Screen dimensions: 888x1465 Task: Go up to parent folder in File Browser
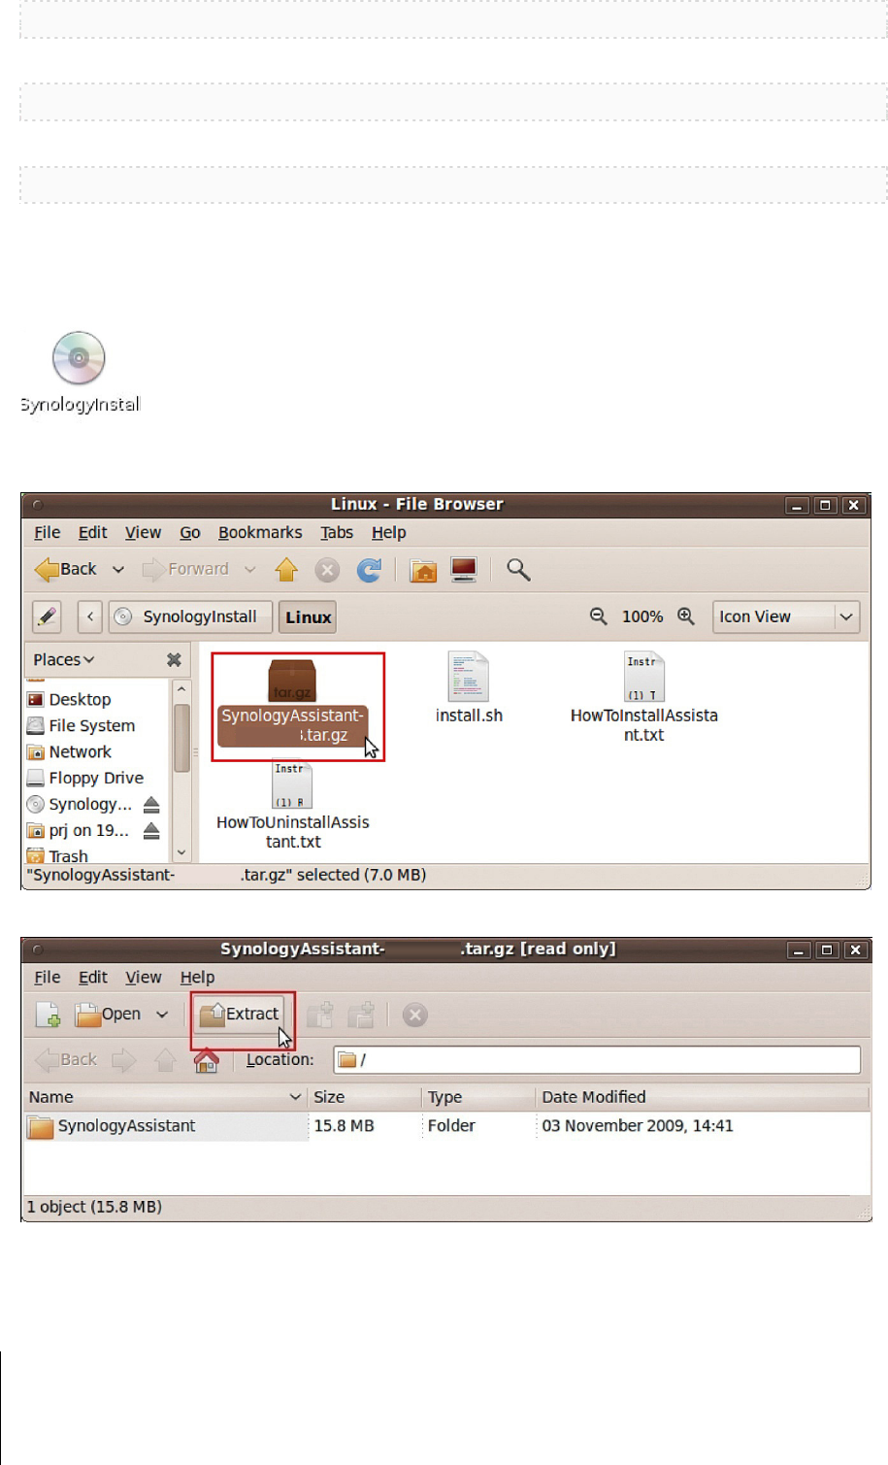pyautogui.click(x=286, y=570)
